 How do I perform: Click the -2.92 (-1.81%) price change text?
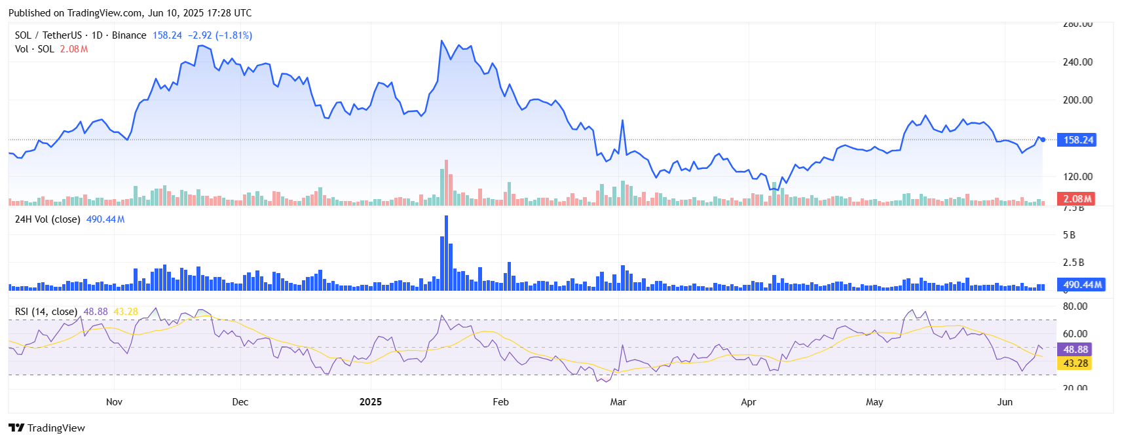(220, 35)
